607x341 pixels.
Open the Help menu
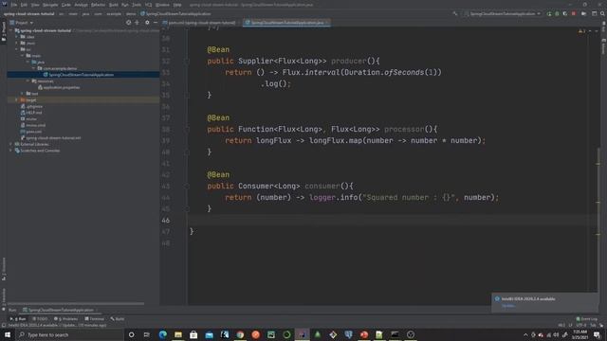[177, 5]
